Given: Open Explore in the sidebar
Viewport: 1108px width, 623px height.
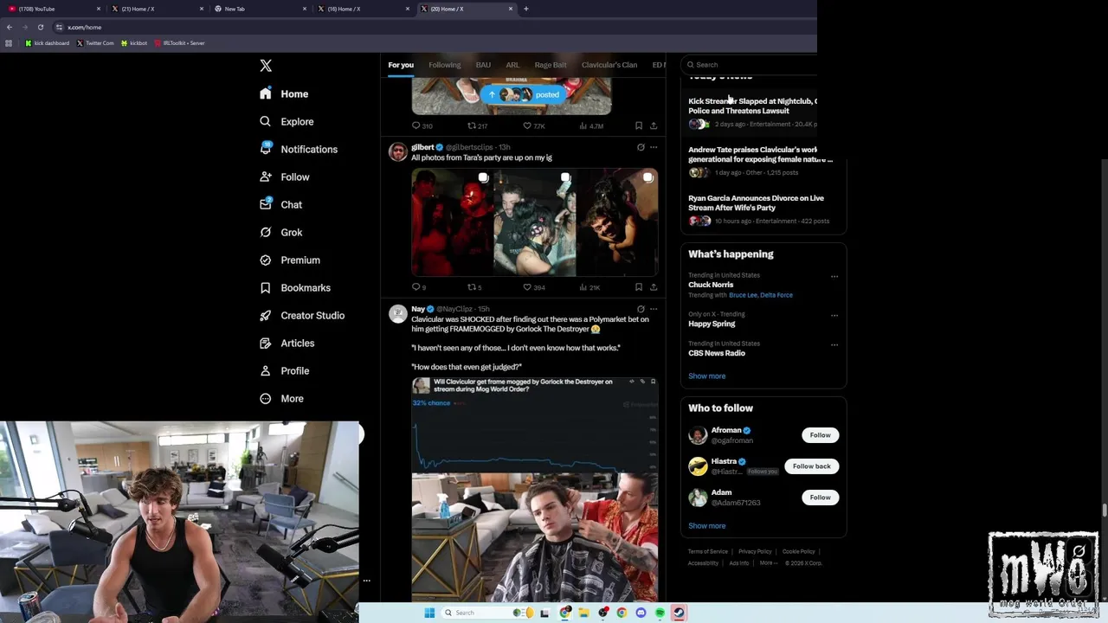Looking at the screenshot, I should pos(287,122).
